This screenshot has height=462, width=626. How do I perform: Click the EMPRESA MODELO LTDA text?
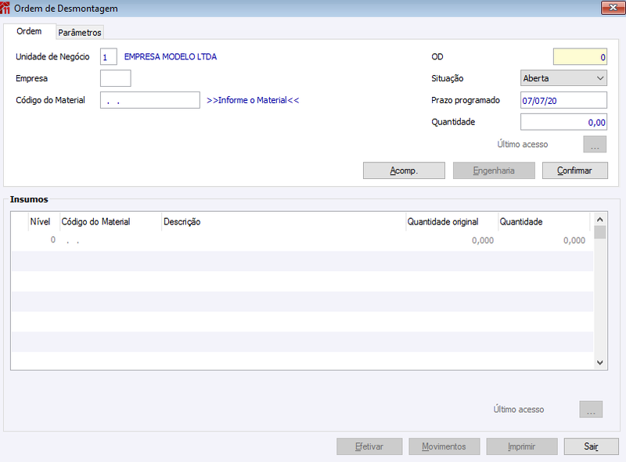pos(171,56)
